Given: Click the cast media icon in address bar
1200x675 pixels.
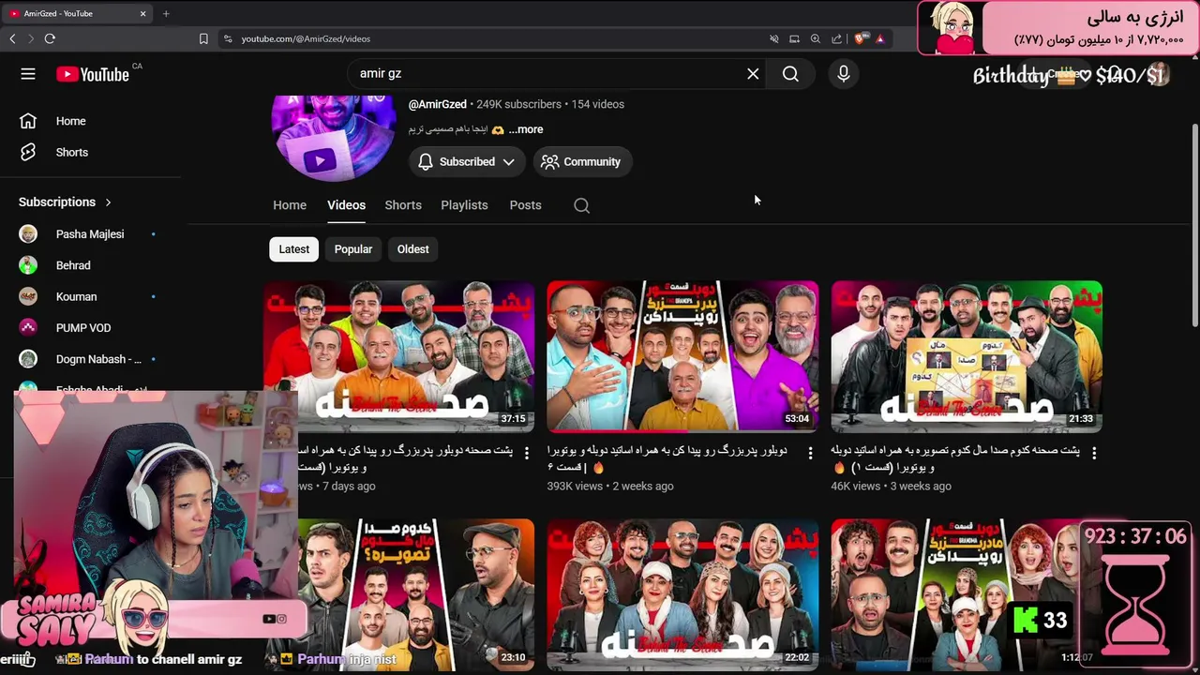Looking at the screenshot, I should (794, 38).
